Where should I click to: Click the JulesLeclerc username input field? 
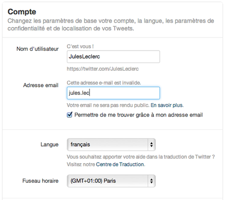point(113,57)
